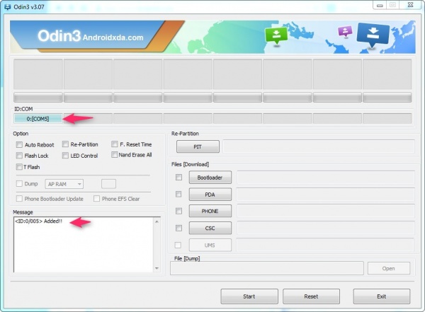Click the Exit button
425x312 pixels.
click(382, 296)
